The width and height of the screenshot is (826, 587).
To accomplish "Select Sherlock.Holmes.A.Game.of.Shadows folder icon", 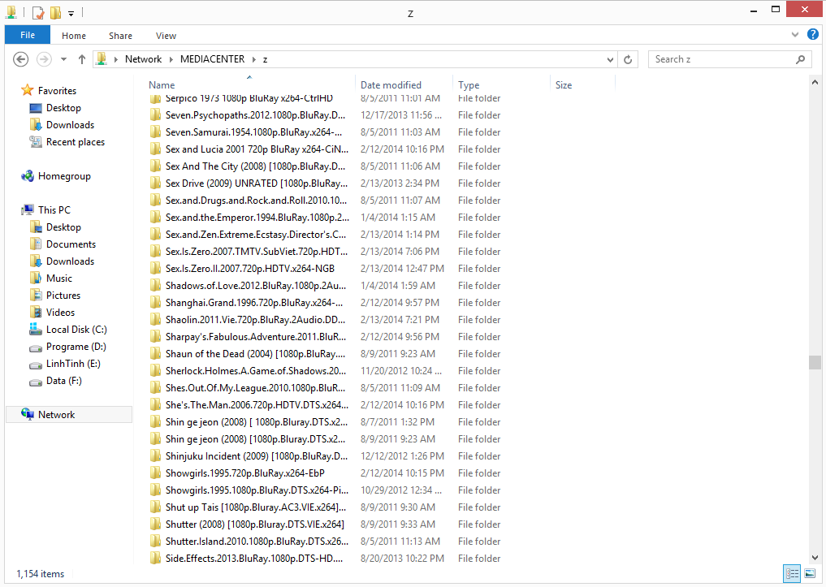I will tap(155, 371).
